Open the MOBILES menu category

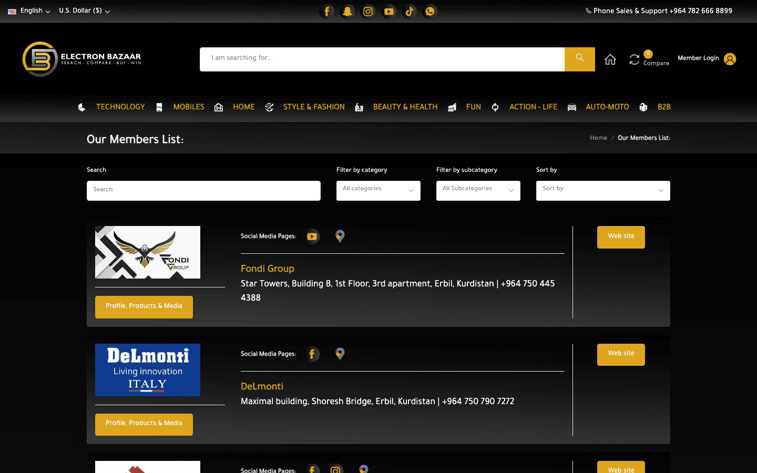(x=189, y=107)
